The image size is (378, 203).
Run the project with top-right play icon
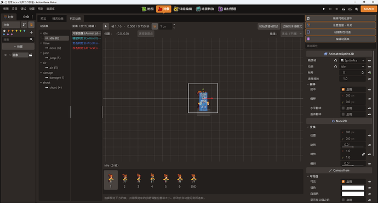click(324, 9)
